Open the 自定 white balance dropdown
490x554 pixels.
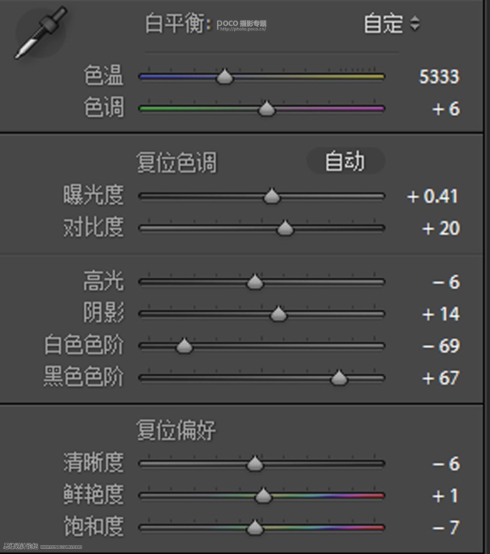coord(386,23)
